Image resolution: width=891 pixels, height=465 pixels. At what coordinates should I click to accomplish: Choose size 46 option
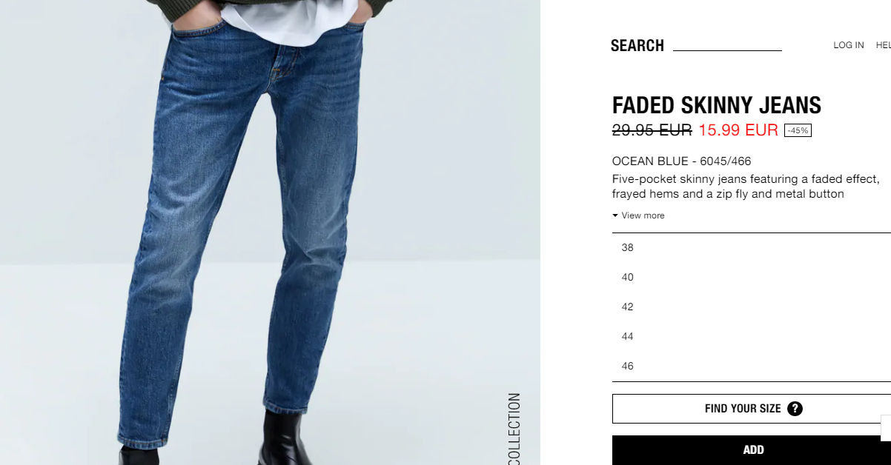(x=752, y=367)
